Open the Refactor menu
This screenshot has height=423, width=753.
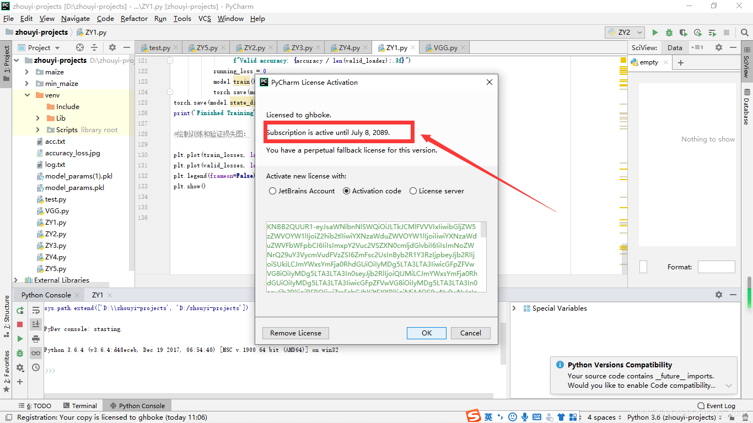(x=134, y=18)
